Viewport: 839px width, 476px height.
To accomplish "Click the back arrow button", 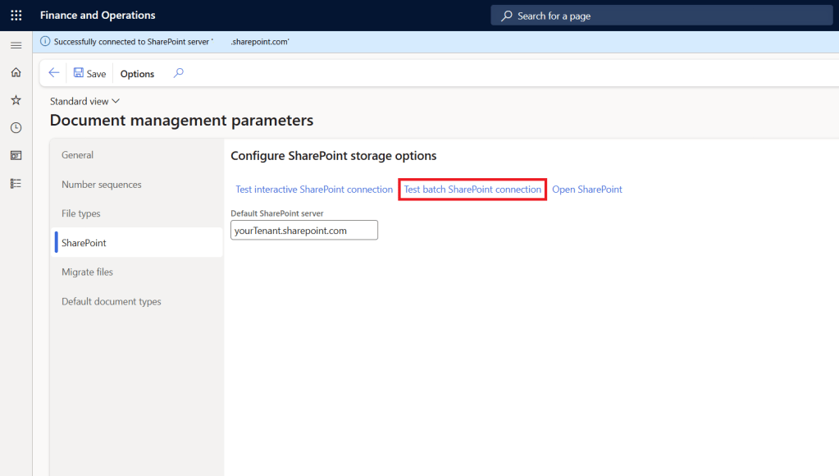I will tap(54, 73).
